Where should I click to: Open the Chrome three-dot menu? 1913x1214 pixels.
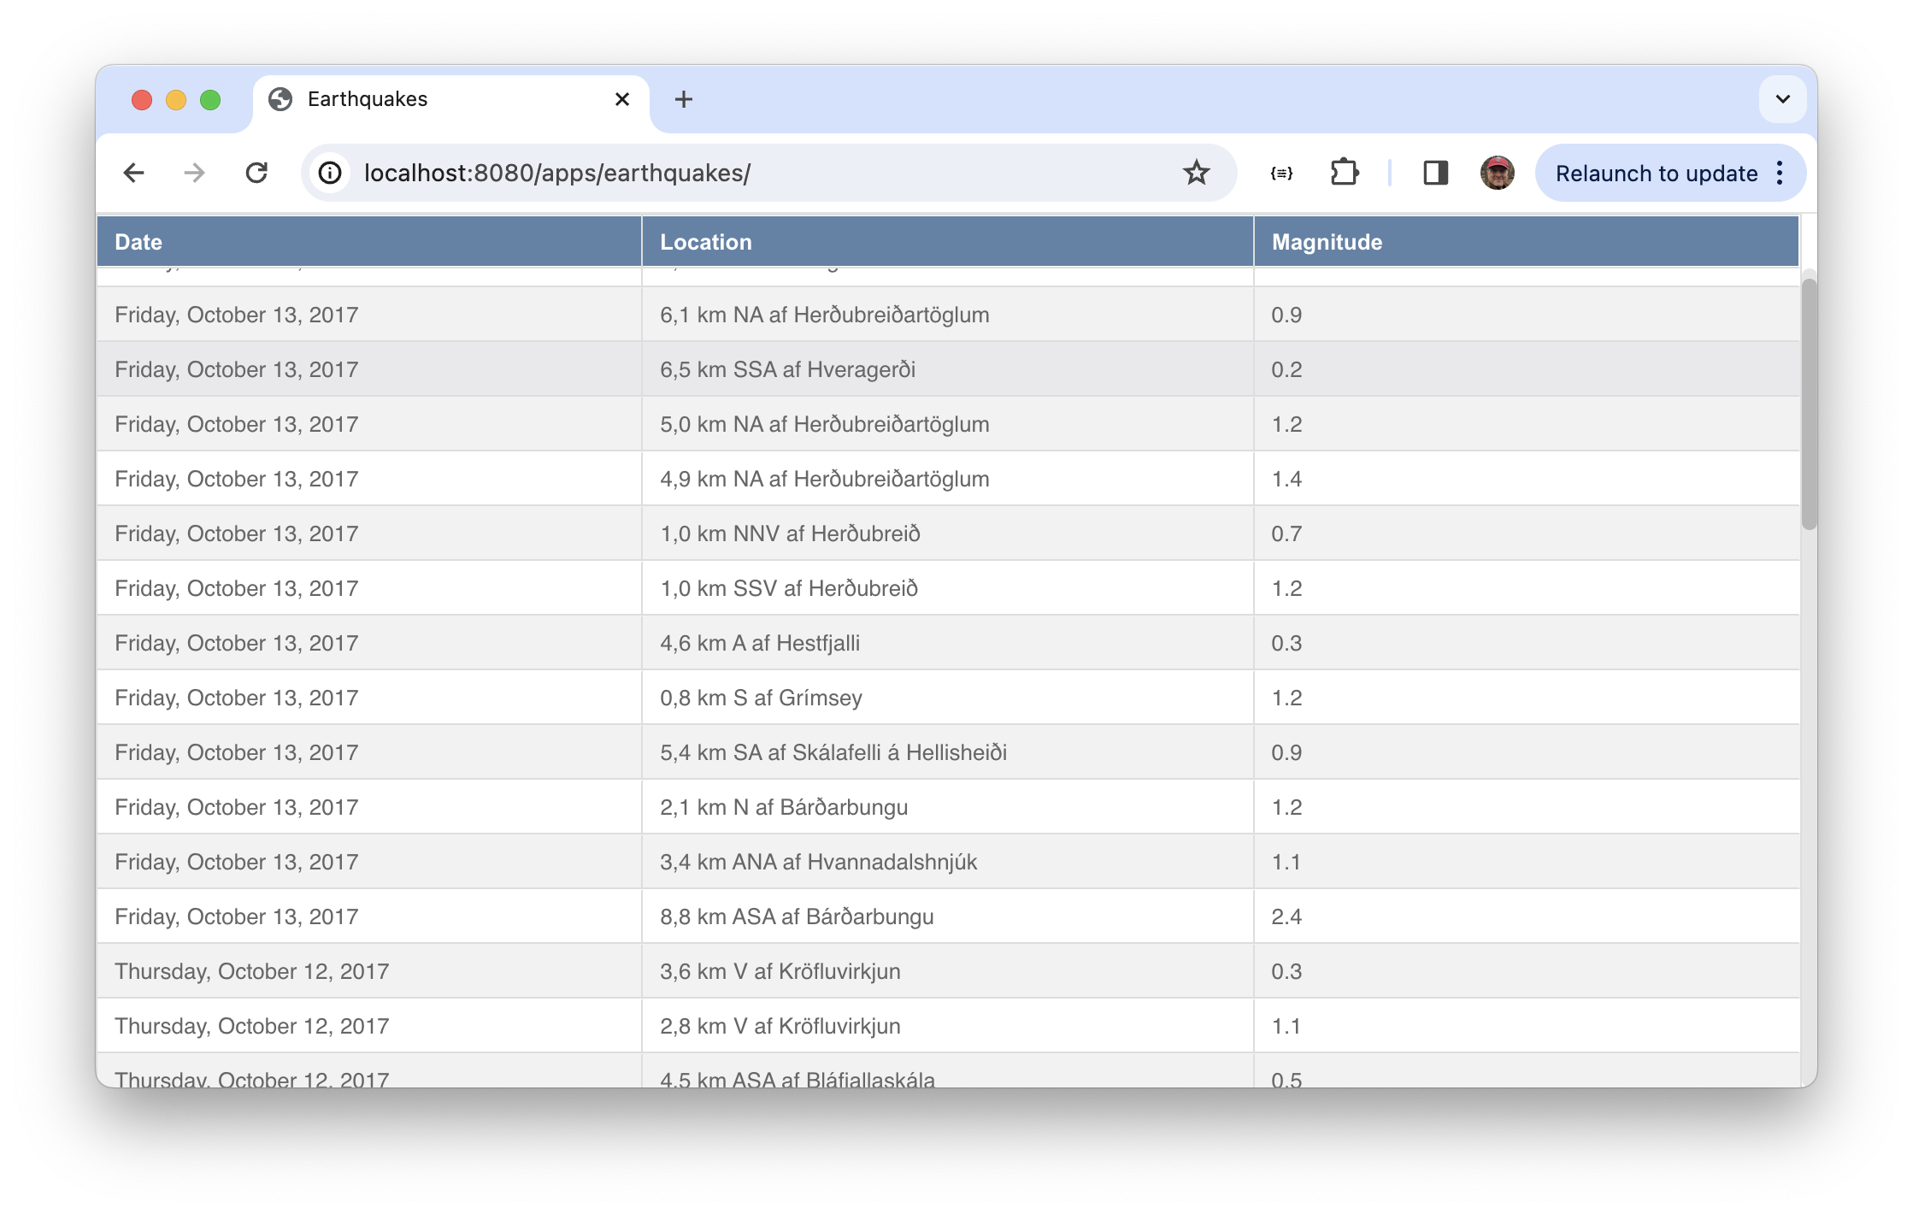click(x=1780, y=174)
